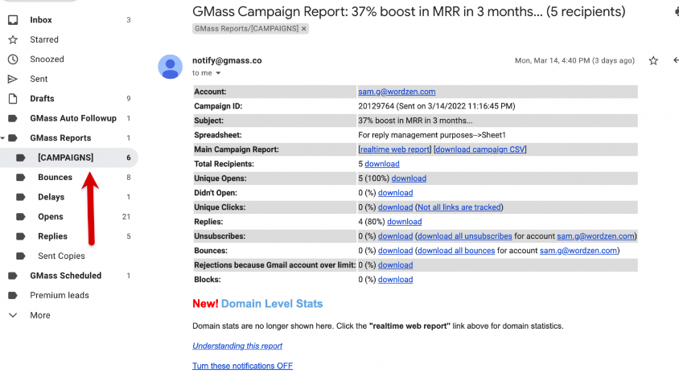Click the notify@gmass.co sender name
The width and height of the screenshot is (679, 377).
pyautogui.click(x=227, y=60)
